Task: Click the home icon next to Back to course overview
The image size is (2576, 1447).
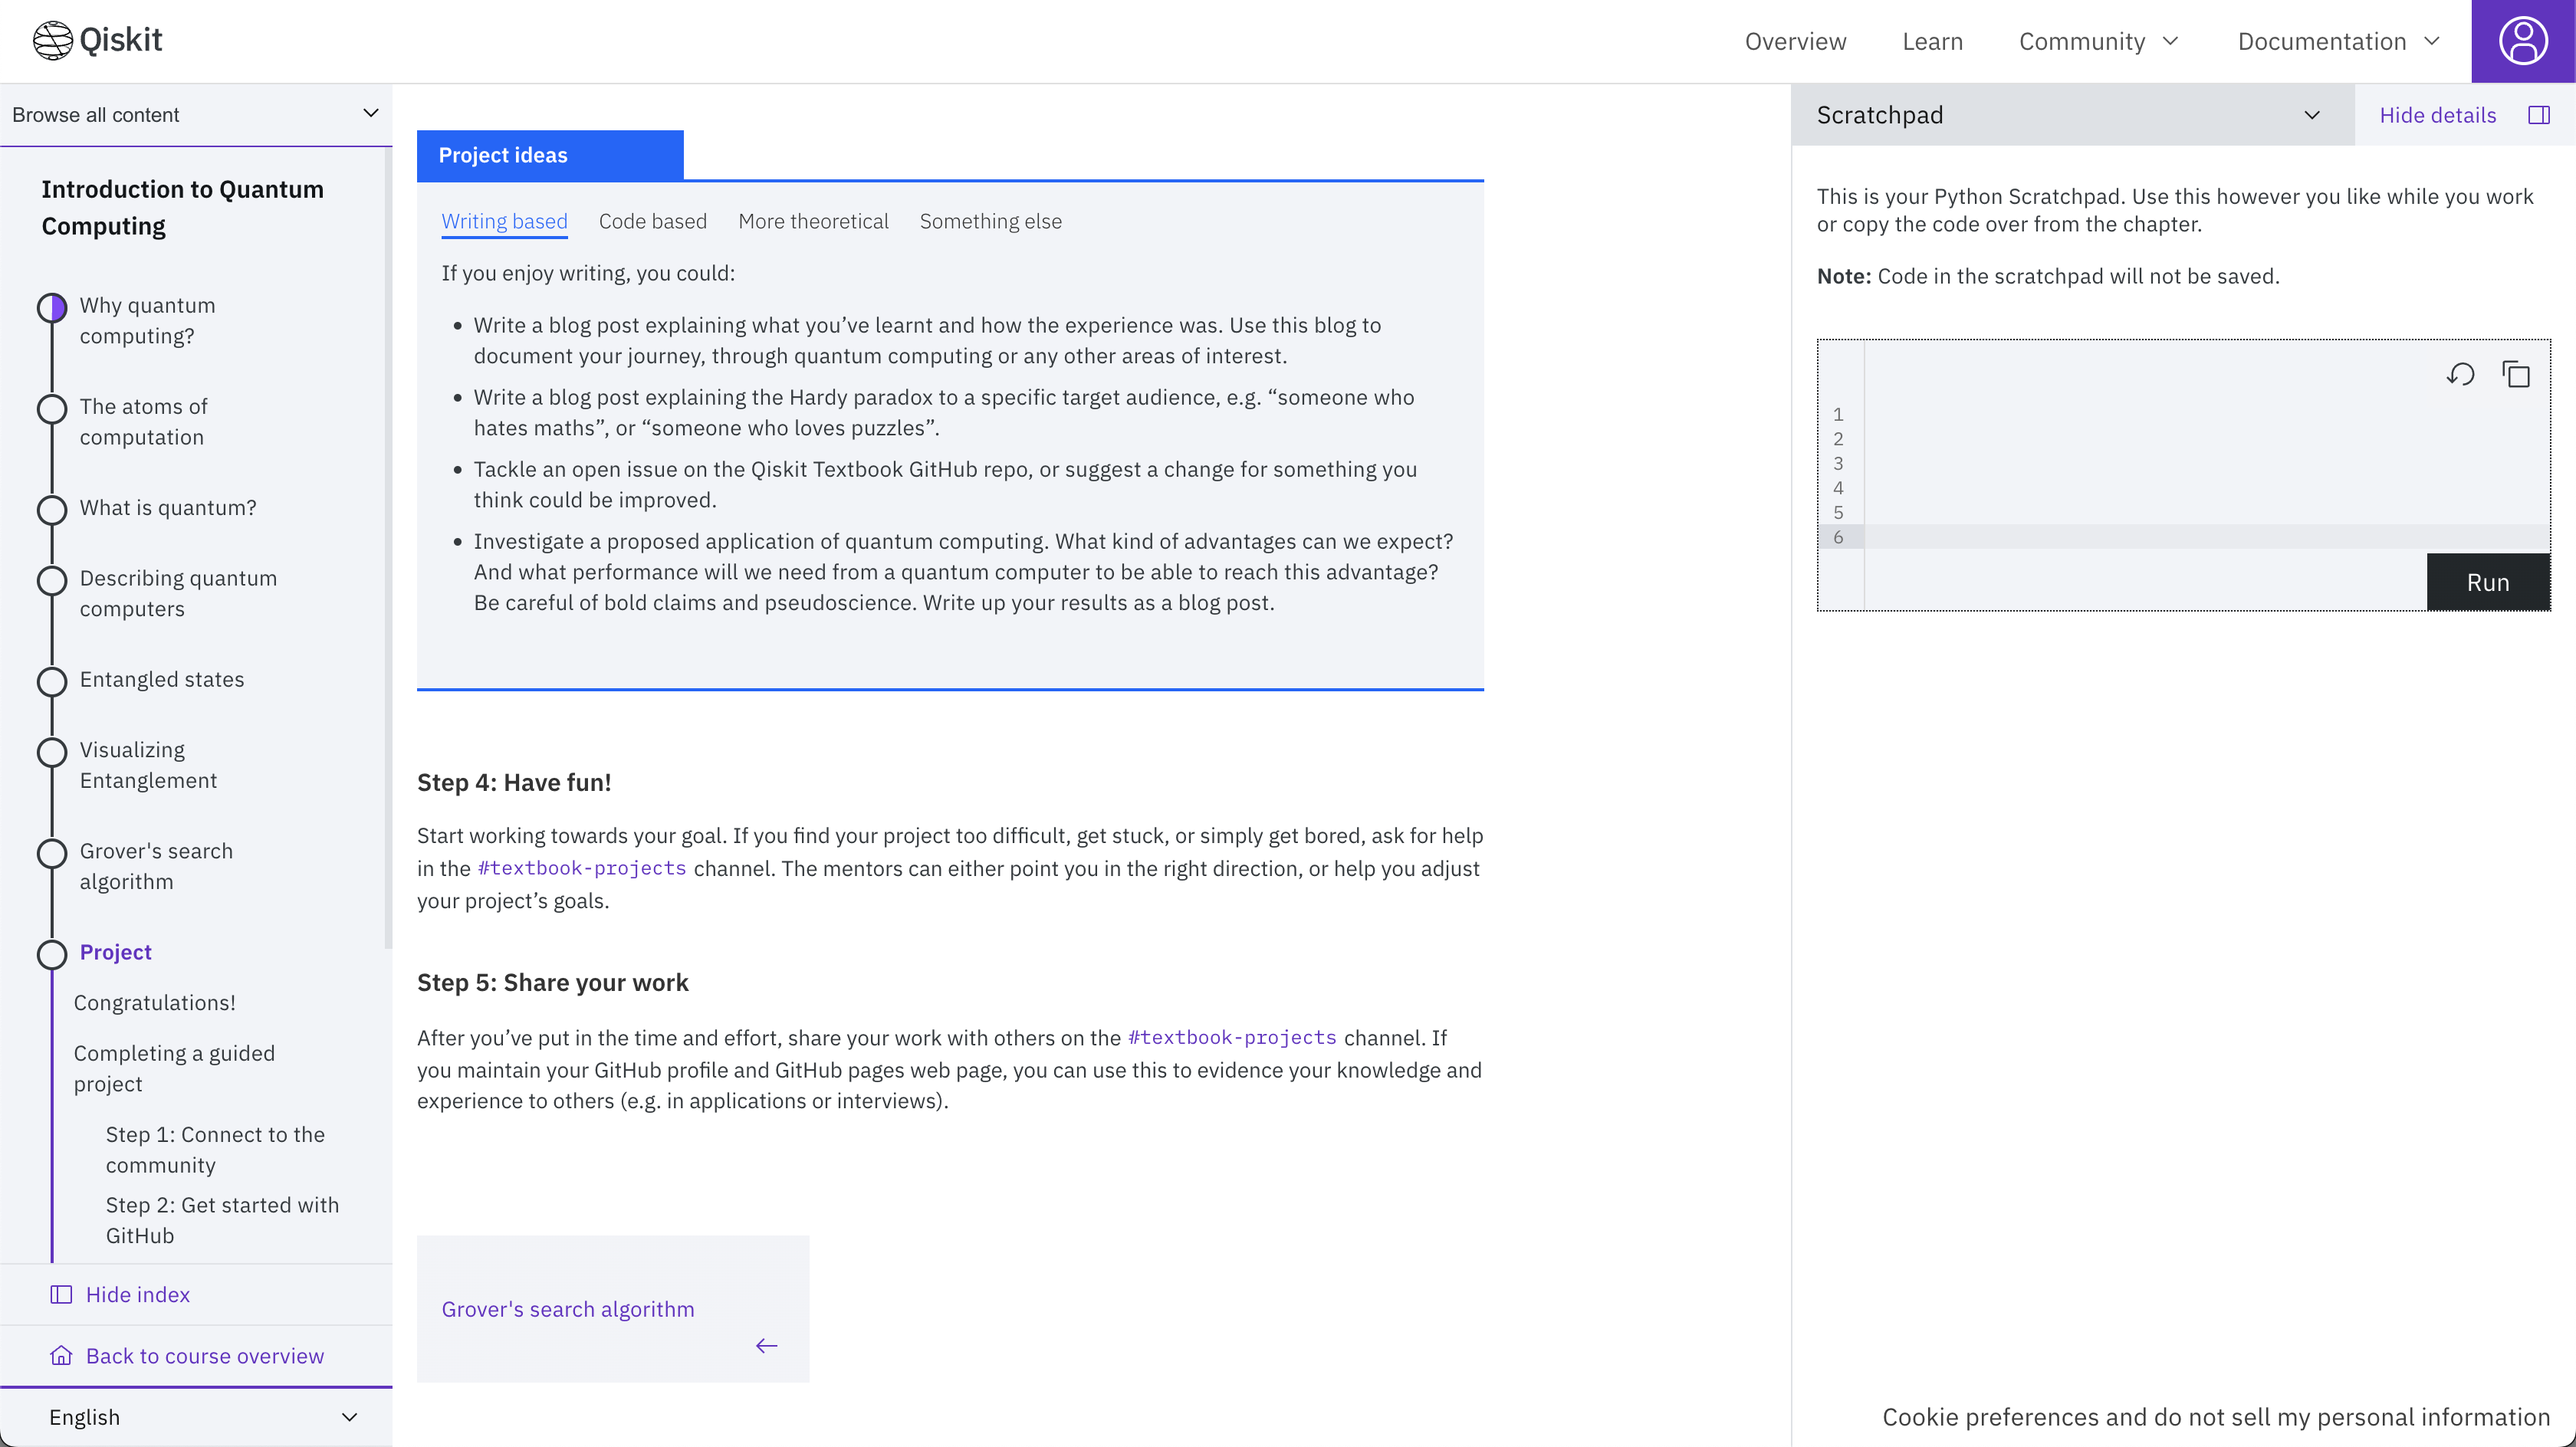Action: (x=61, y=1355)
